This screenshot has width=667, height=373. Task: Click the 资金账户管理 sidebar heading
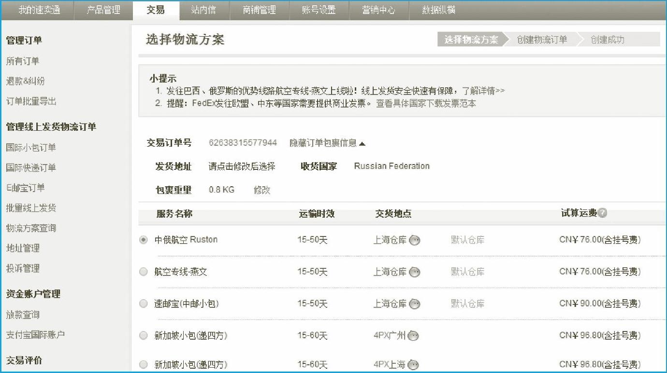pyautogui.click(x=33, y=294)
